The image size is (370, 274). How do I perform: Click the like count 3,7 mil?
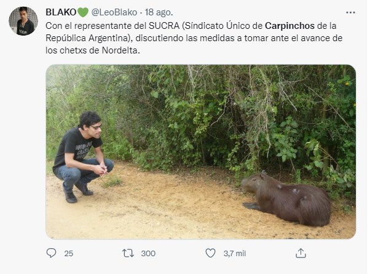click(235, 253)
